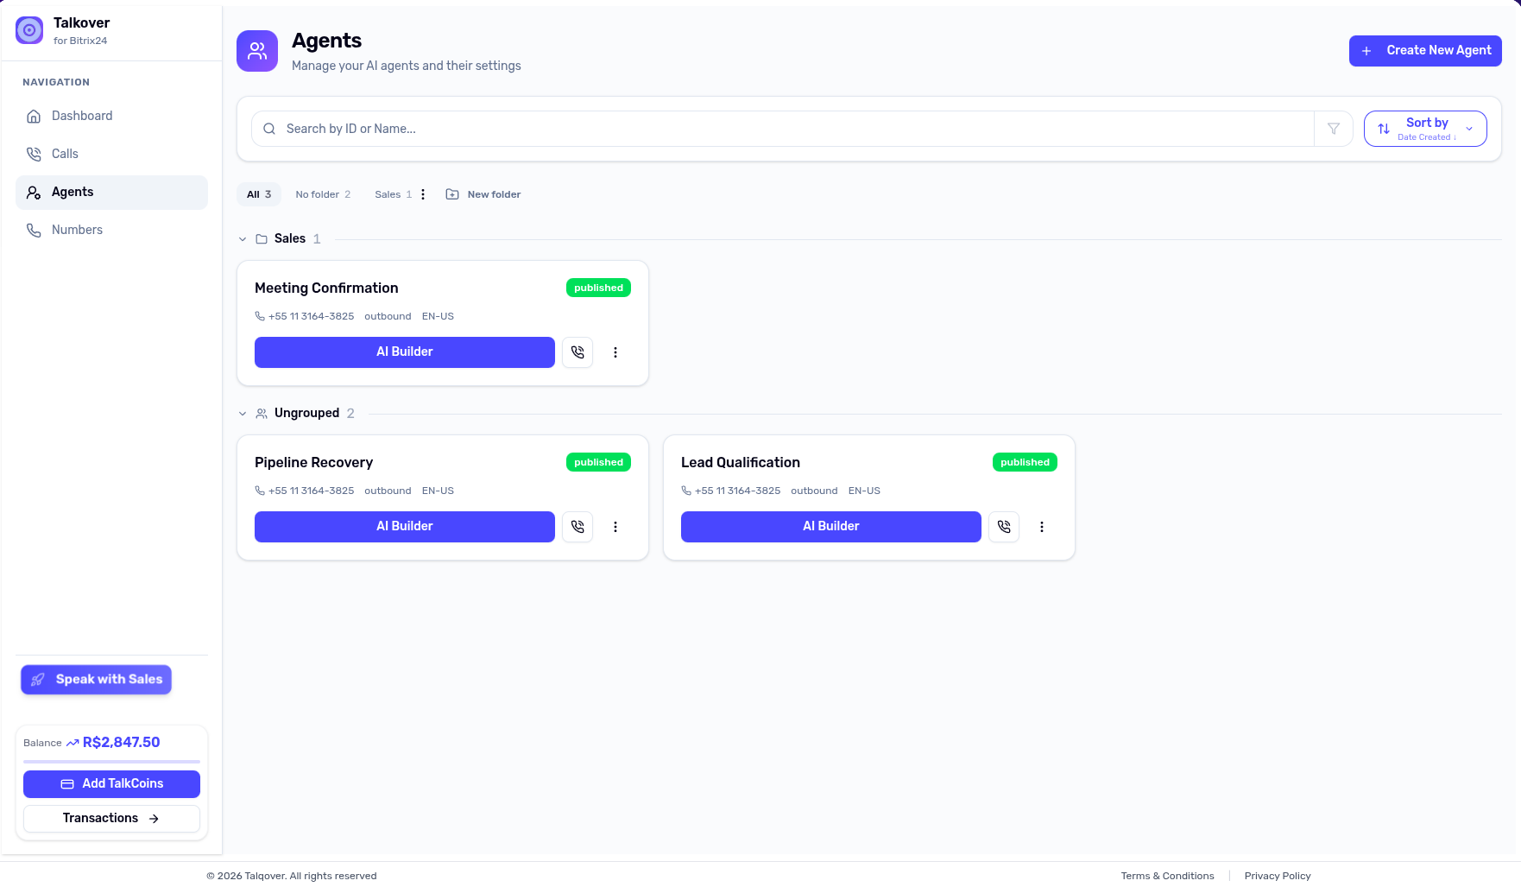Select the No folder tab
The image size is (1521, 887).
(x=323, y=194)
